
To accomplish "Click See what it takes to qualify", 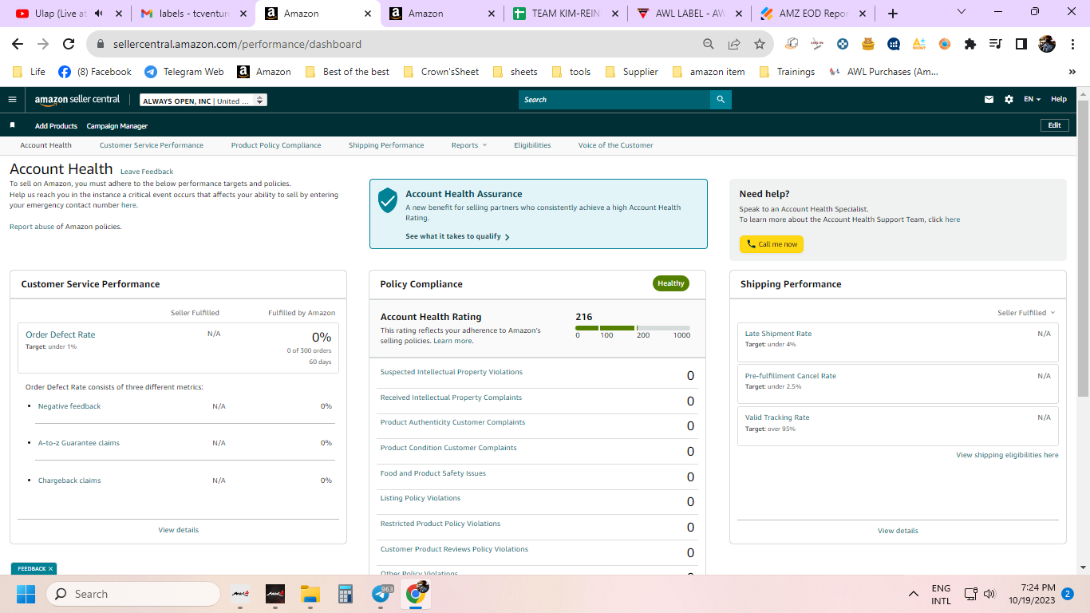I will pos(457,236).
